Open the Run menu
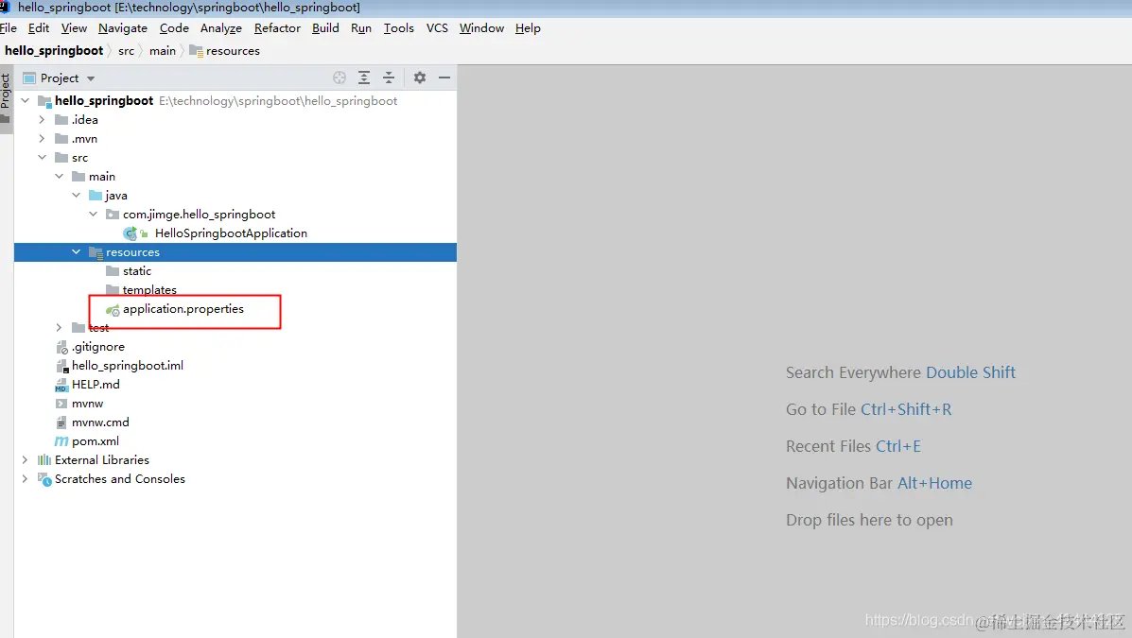This screenshot has width=1132, height=638. tap(361, 28)
